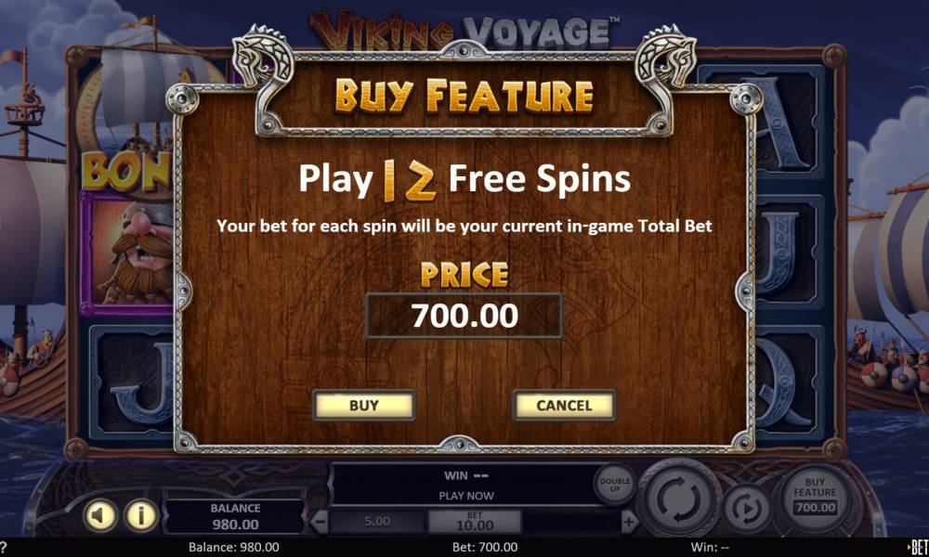Increase bet with the plus arrow

coord(629,523)
